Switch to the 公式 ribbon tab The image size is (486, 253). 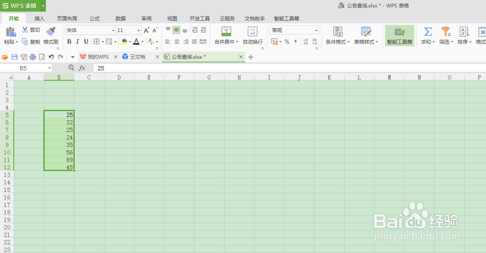[95, 18]
